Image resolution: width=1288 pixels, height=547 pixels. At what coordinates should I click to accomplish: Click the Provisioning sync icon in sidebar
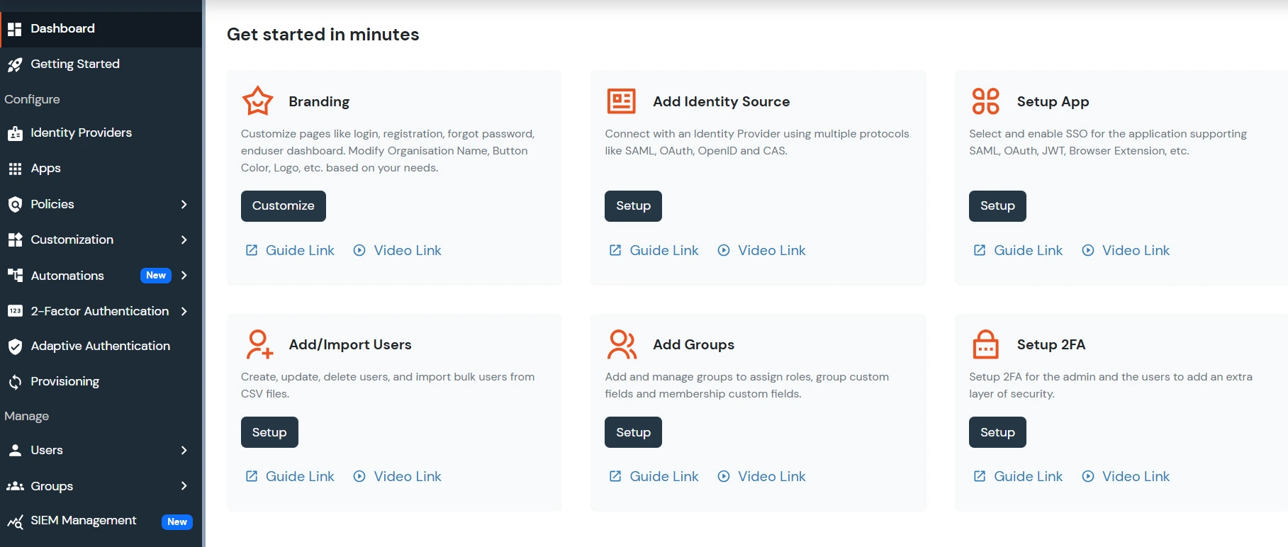coord(15,382)
